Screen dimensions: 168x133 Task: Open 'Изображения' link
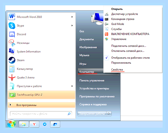[88, 47]
